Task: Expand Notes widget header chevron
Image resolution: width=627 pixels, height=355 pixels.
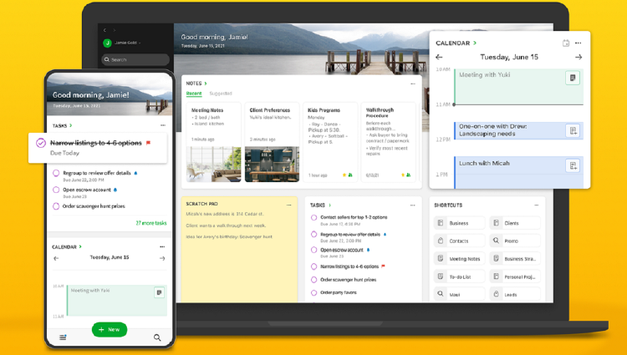Action: (206, 84)
